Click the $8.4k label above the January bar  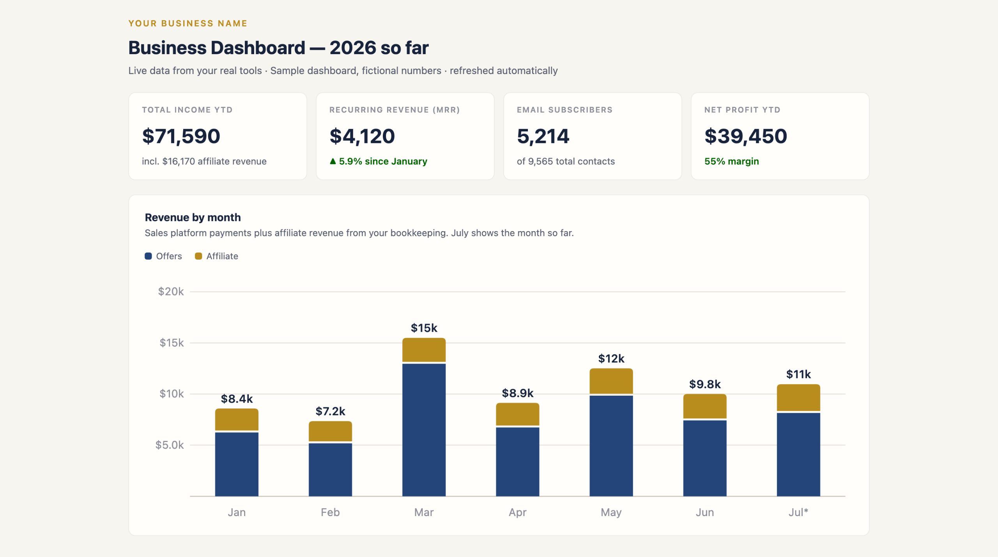pos(237,399)
